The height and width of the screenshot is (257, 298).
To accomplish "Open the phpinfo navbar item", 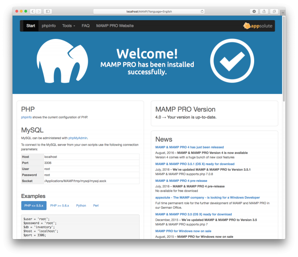I will 48,26.
